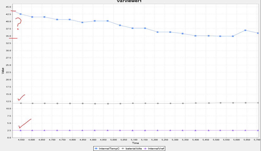Click the 4,550 tick label on the Time axis
The image size is (261, 151).
21,140
